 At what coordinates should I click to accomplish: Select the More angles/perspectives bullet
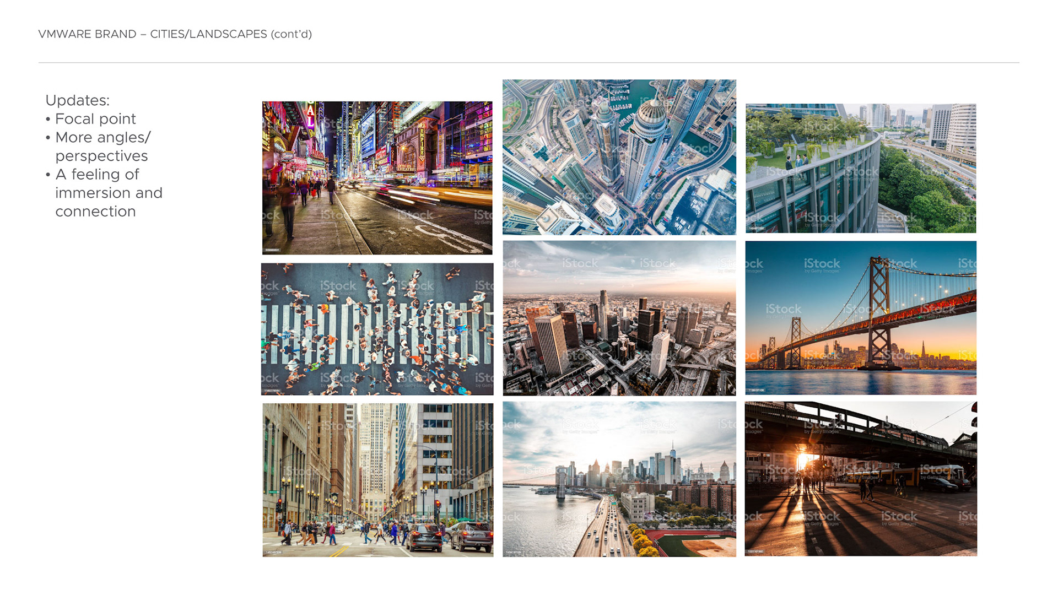[x=98, y=147]
